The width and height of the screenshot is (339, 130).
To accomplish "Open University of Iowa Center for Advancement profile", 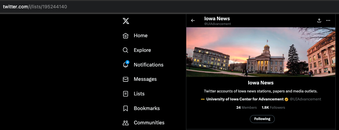I will (245, 99).
